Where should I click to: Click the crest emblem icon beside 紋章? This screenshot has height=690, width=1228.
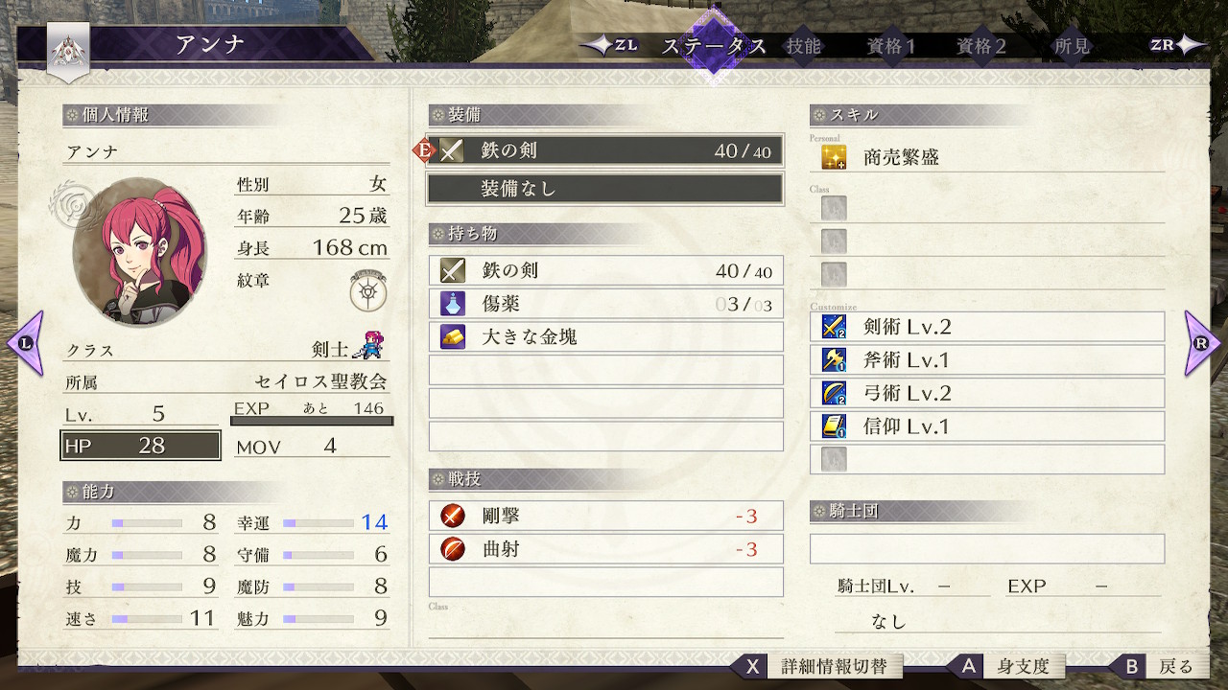coord(368,290)
